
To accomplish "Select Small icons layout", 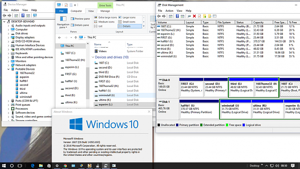I will click(127, 22).
